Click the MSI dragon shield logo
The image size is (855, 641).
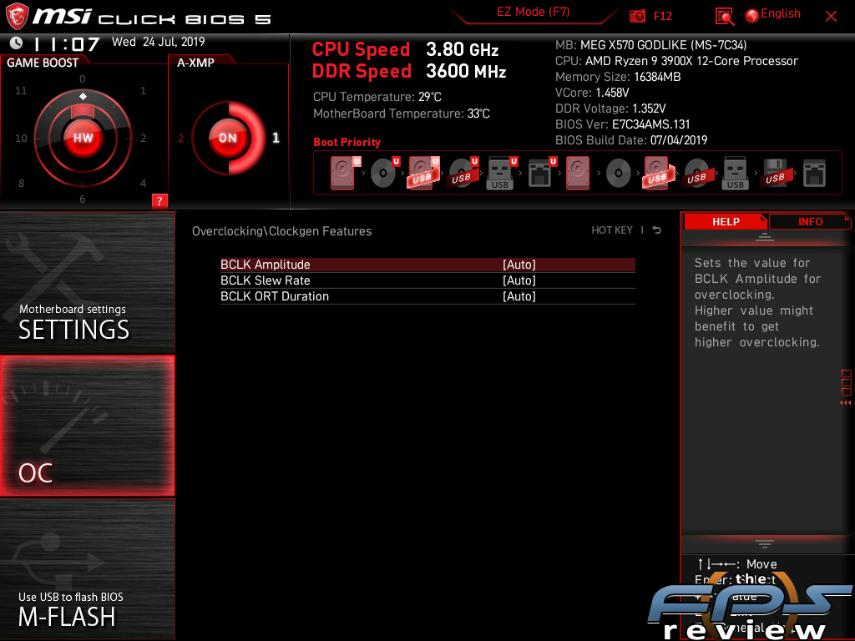click(x=17, y=17)
